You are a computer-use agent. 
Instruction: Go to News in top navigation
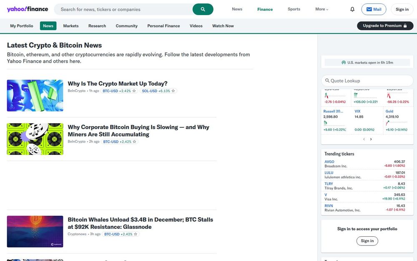[237, 9]
